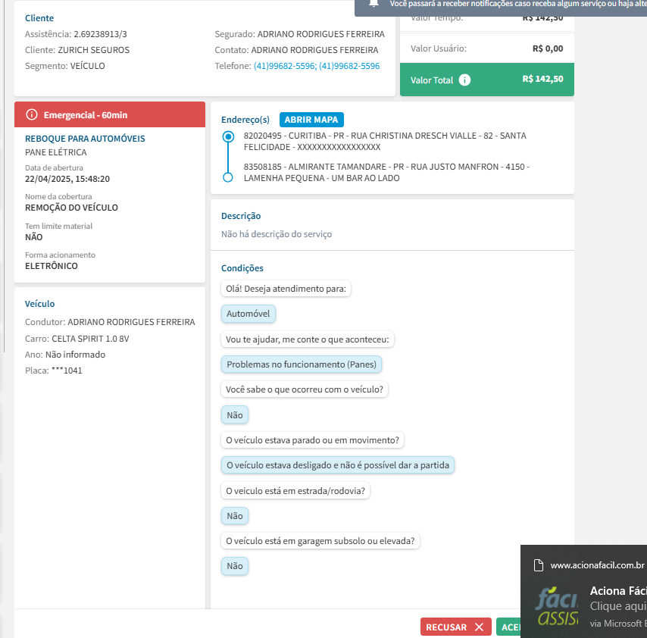This screenshot has height=638, width=647.
Task: Click 'O veículo estava parado ou em movimento?'
Action: tap(312, 440)
